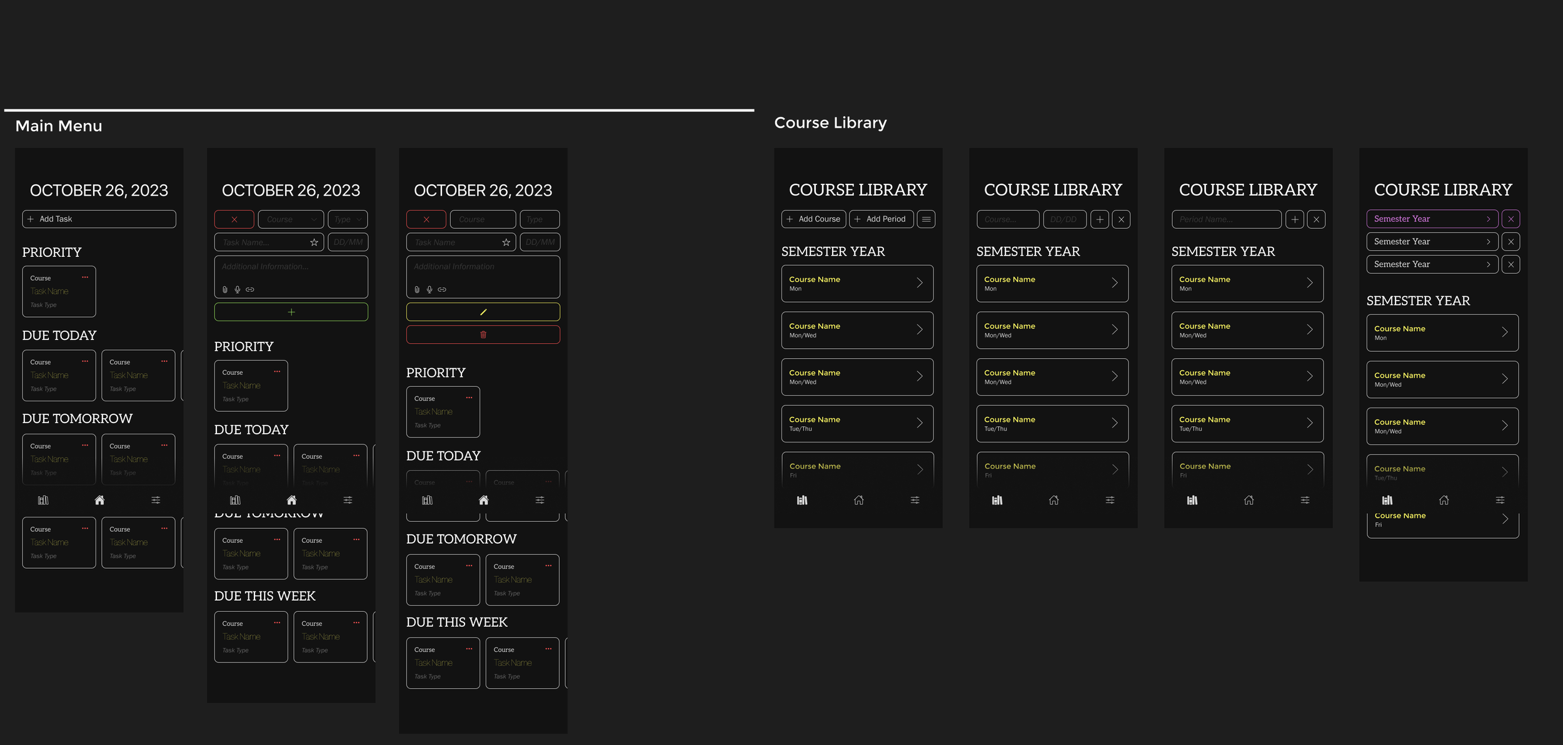Viewport: 1563px width, 745px height.
Task: Expand Course Name Mon in second Course Library screen
Action: click(x=1115, y=283)
